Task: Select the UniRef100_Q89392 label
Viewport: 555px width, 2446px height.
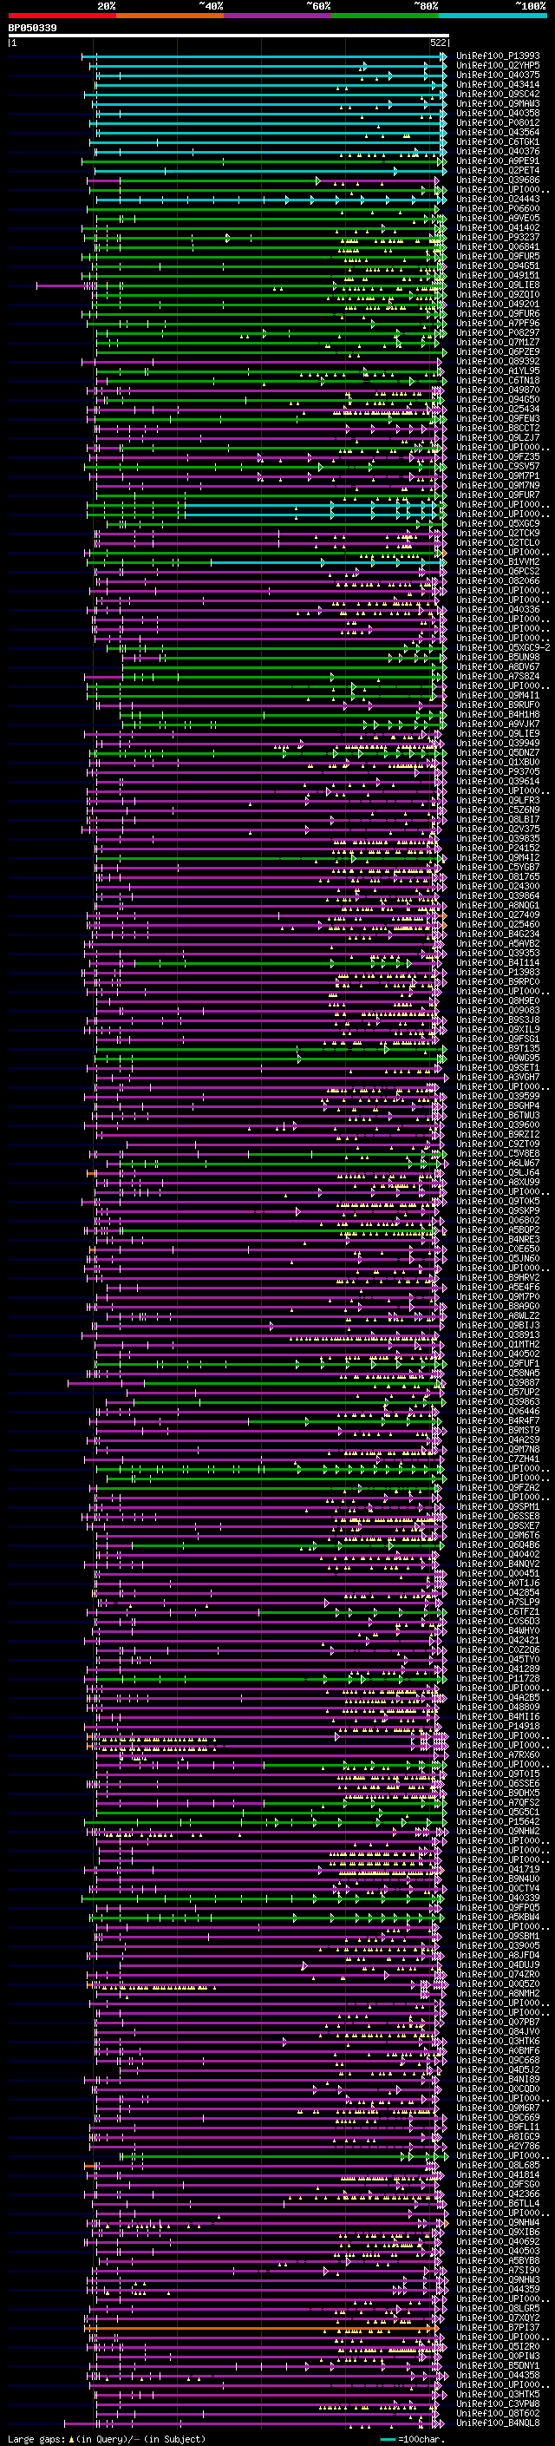Action: [x=498, y=362]
